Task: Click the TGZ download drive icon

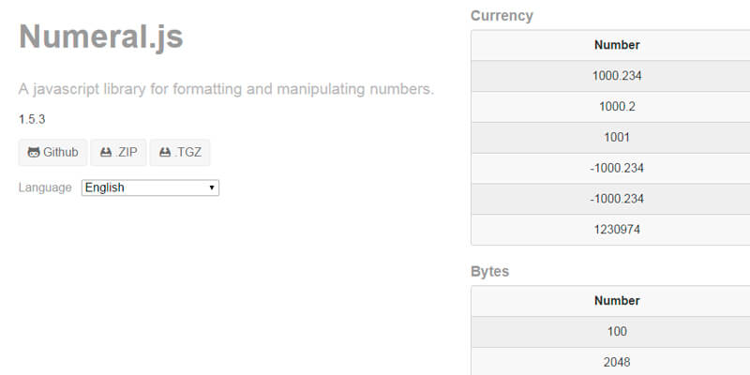Action: click(165, 153)
